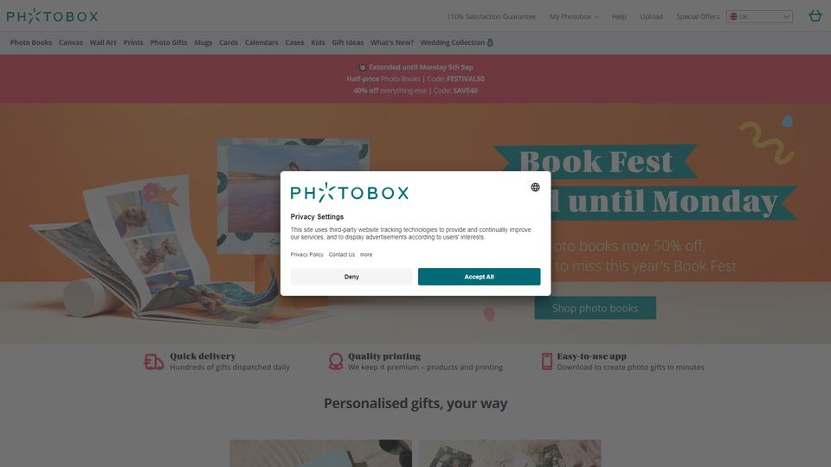Click the Quality printing ribbon icon

(x=336, y=361)
